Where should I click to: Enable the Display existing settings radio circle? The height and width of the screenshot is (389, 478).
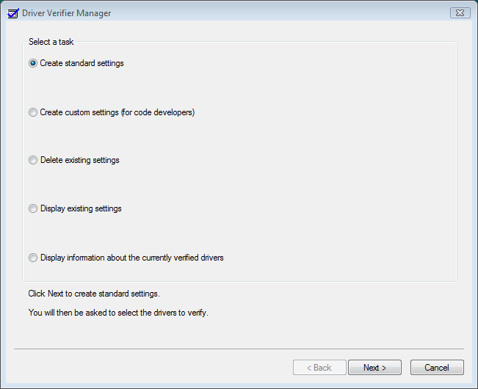tap(33, 208)
